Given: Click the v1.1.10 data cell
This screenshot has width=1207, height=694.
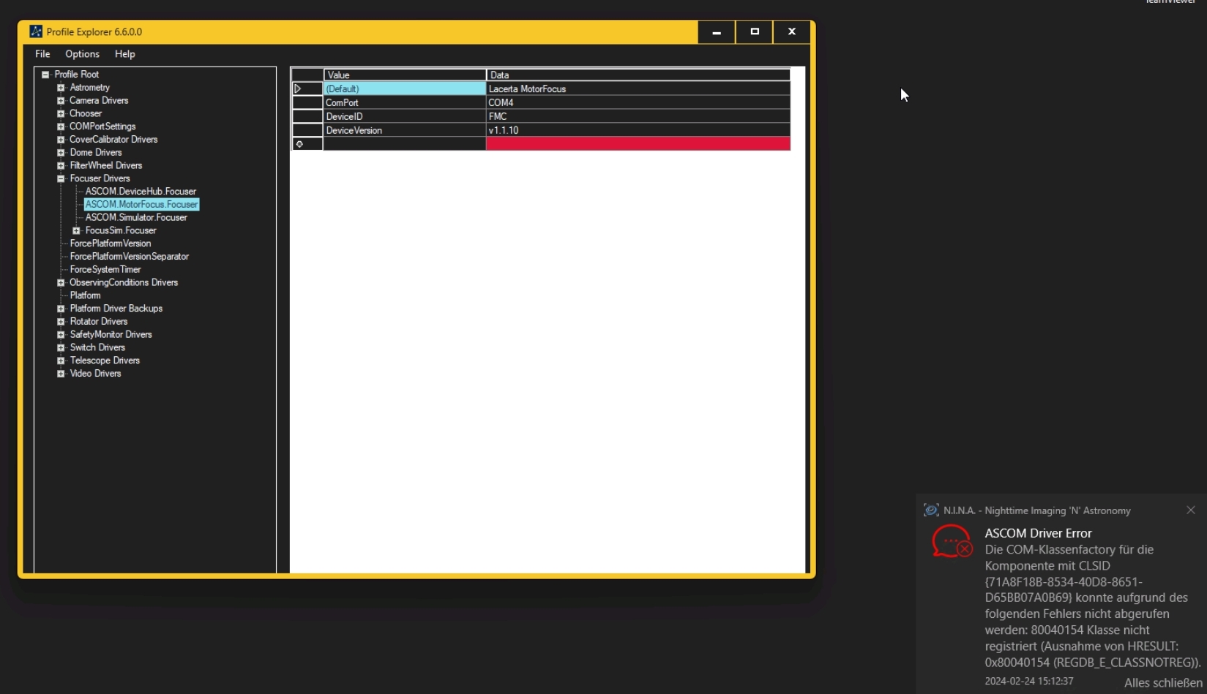Looking at the screenshot, I should coord(638,130).
